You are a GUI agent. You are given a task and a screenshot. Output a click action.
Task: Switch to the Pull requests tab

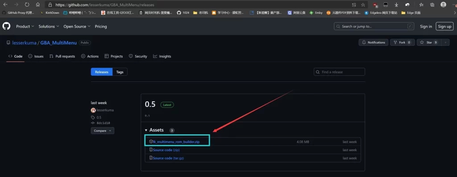click(x=62, y=56)
